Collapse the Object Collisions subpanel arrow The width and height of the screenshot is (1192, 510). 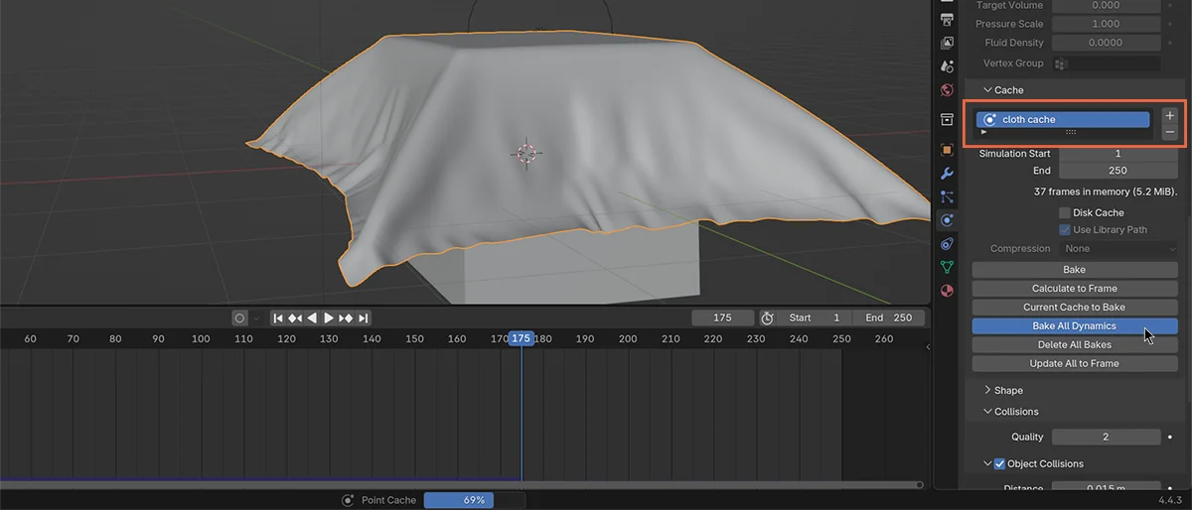pyautogui.click(x=987, y=463)
